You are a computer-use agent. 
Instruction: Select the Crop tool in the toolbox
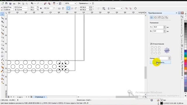click(2, 22)
